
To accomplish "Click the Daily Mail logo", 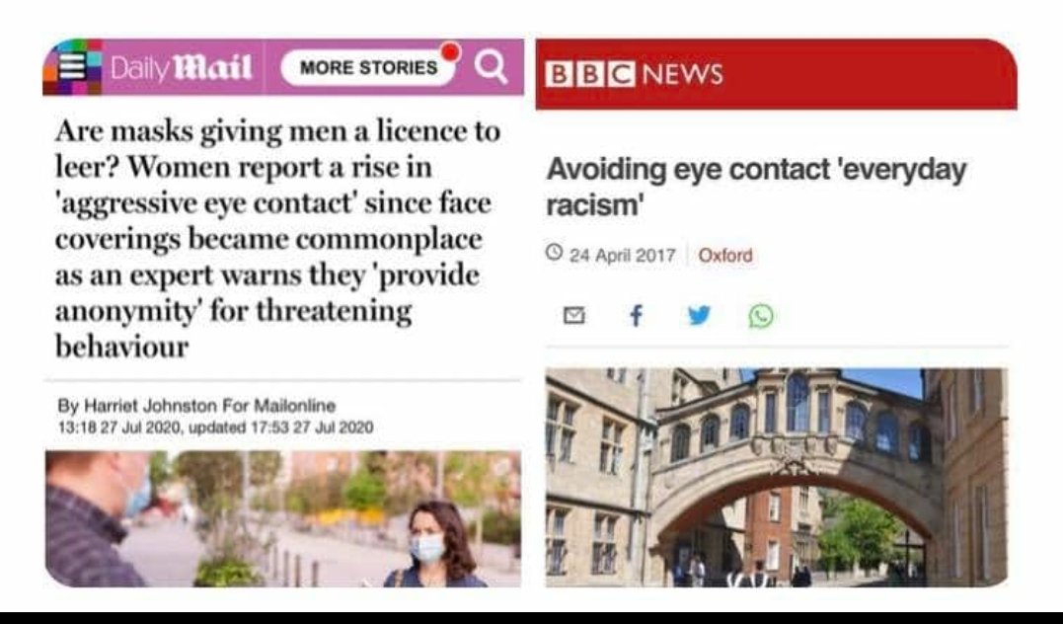I will tap(181, 68).
